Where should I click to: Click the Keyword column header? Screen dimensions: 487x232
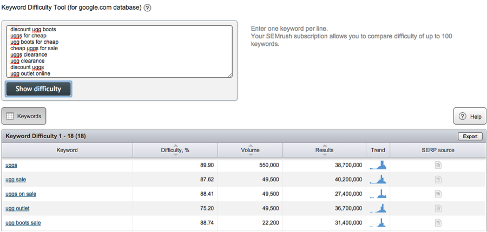(x=67, y=150)
